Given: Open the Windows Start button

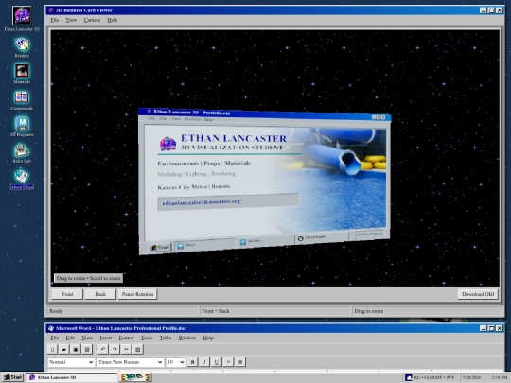Looking at the screenshot, I should click(12, 377).
